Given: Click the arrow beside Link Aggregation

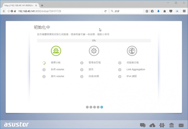Looking at the screenshot, I should [120, 70].
